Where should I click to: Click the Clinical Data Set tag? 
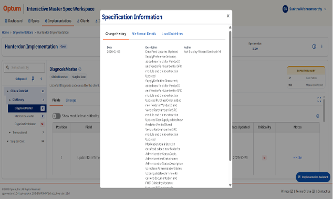(59, 77)
